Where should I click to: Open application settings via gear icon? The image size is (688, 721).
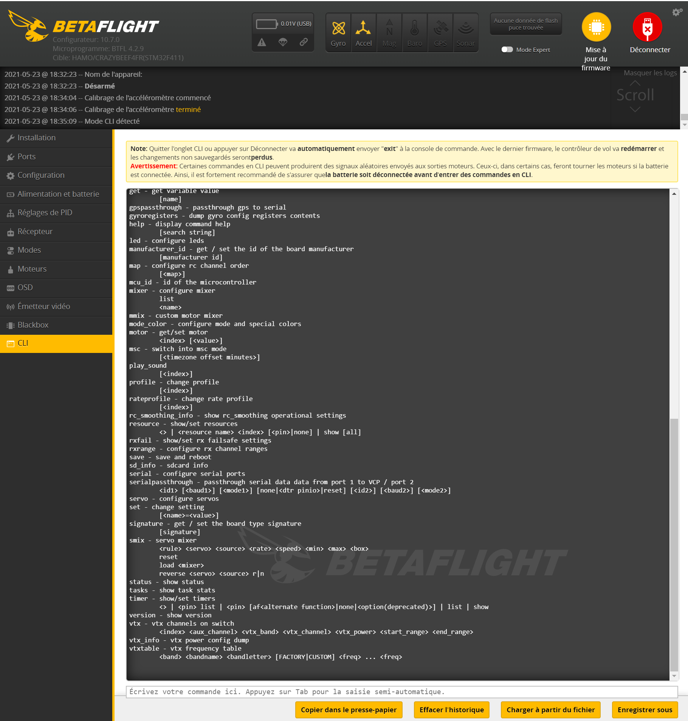(676, 11)
